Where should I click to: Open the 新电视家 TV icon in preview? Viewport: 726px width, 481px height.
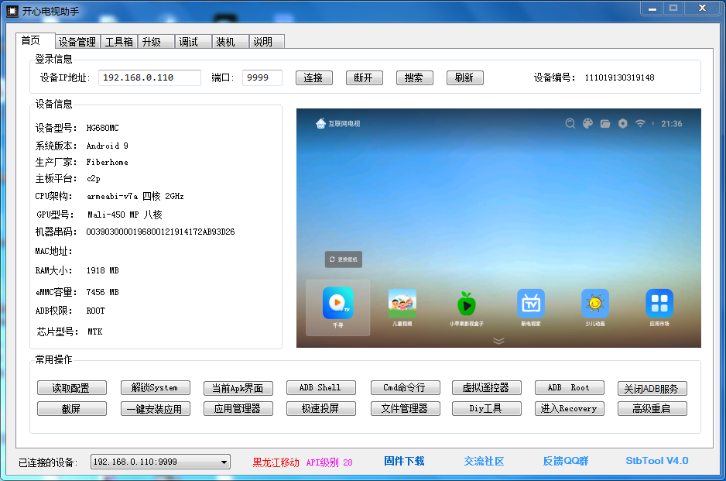[x=531, y=304]
